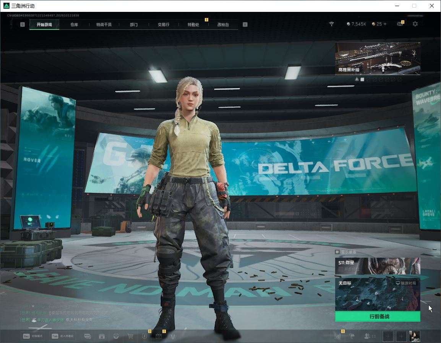Switch to the 特勤处 tab
This screenshot has height=343, width=441.
pos(193,24)
